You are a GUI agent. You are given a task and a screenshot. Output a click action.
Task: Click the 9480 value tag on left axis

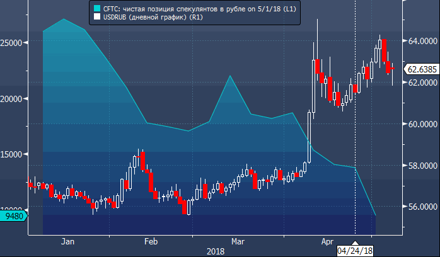(14, 216)
